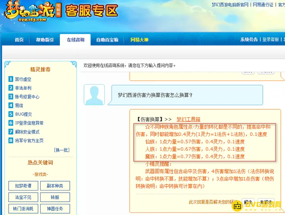Open the 网易大神 tab
This screenshot has height=215, width=285.
[x=139, y=40]
